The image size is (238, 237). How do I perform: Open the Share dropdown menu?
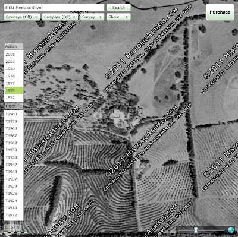[118, 17]
